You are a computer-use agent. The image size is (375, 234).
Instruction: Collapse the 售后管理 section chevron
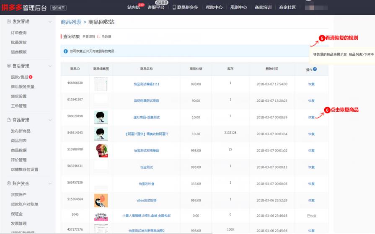click(x=50, y=66)
